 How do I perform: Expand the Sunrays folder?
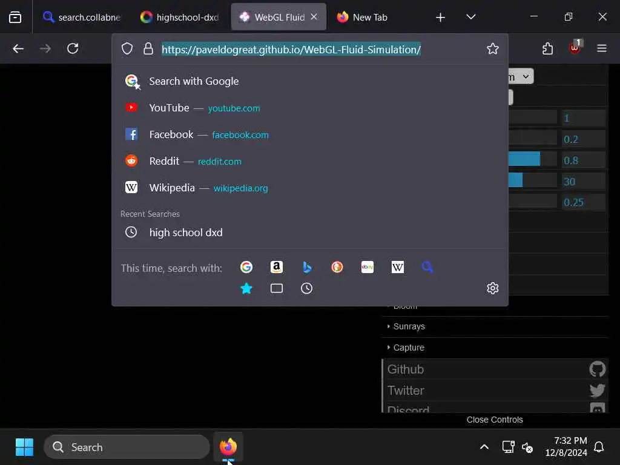495,326
